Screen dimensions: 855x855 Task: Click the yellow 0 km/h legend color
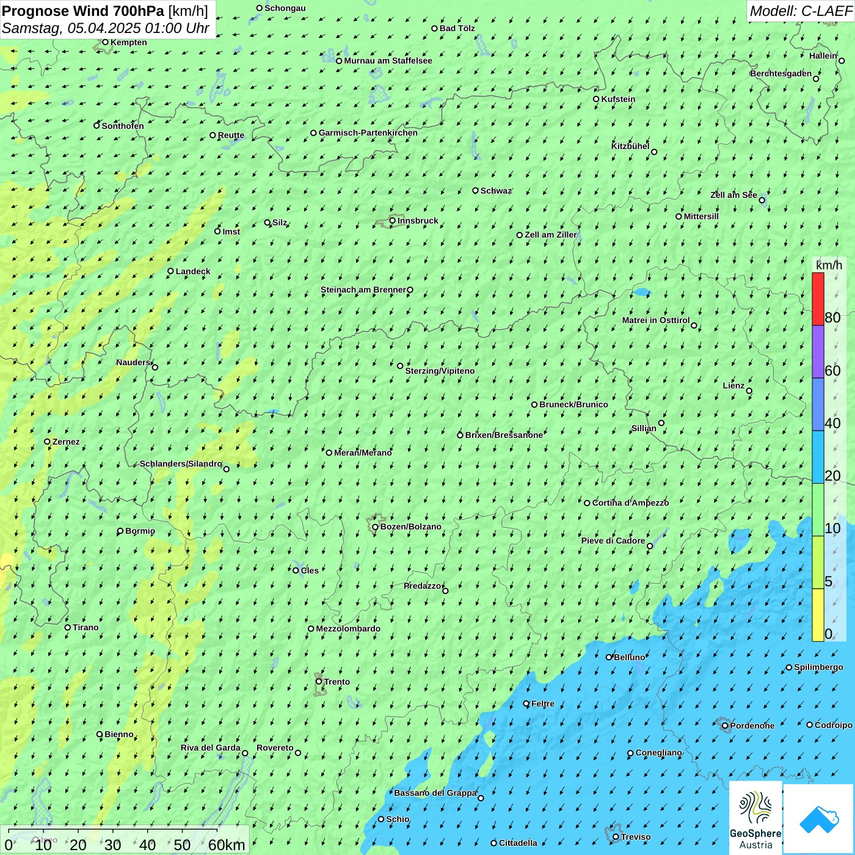[x=818, y=615]
